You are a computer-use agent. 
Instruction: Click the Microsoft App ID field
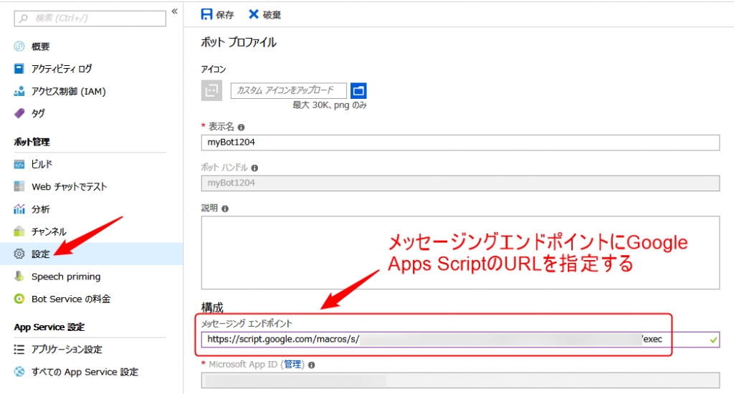pos(460,380)
